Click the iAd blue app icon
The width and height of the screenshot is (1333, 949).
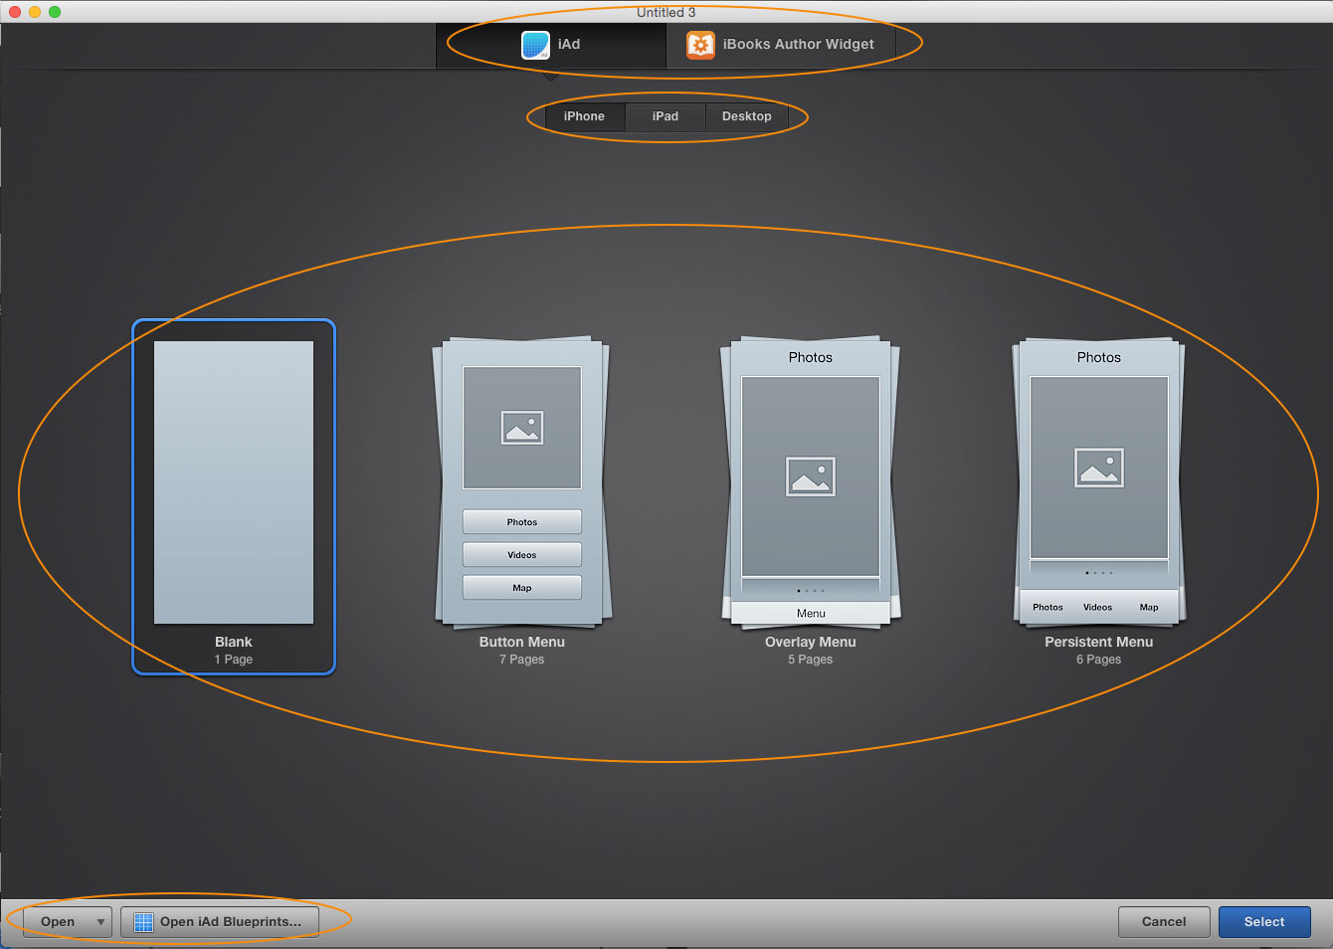(x=535, y=45)
